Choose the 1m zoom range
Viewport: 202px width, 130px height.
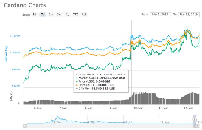[51, 15]
